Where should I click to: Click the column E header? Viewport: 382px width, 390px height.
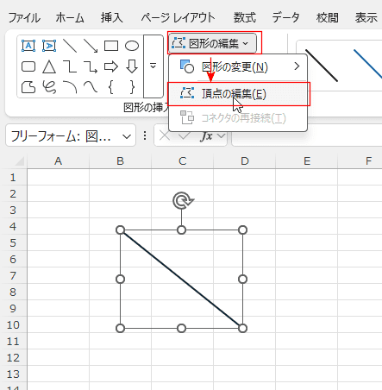[307, 161]
